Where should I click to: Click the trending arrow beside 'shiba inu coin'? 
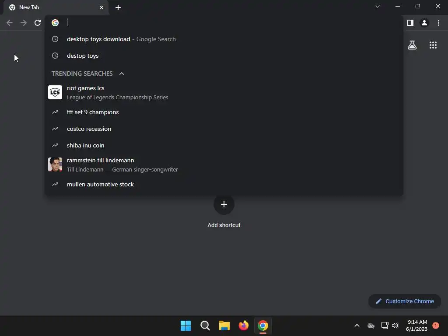pos(55,145)
